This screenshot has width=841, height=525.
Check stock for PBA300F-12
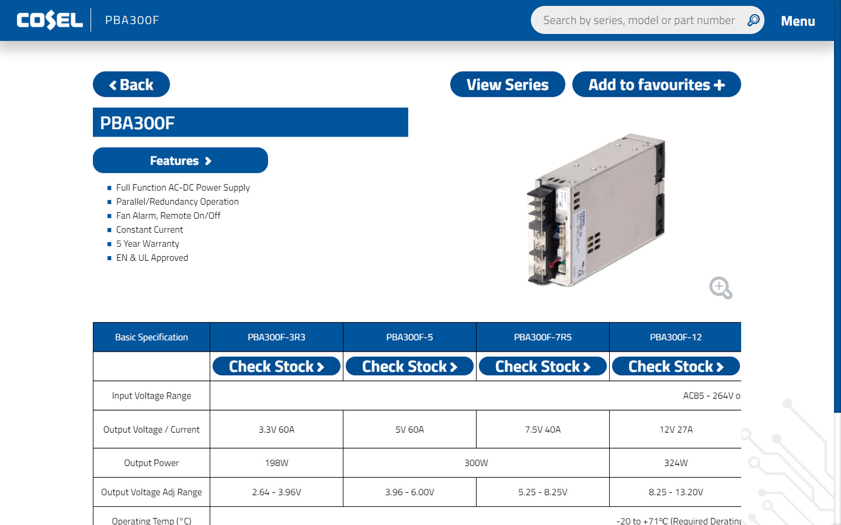click(x=676, y=366)
